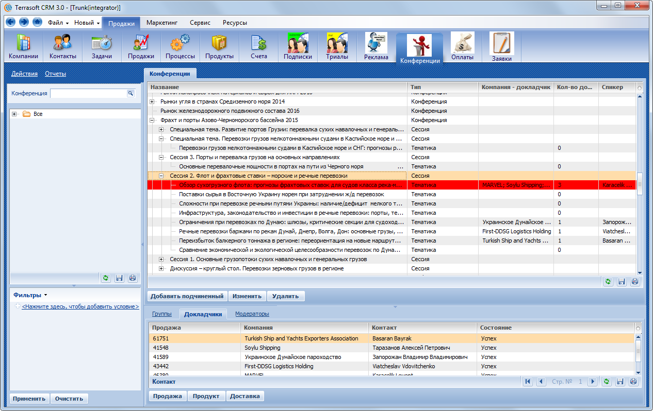Click the Добавить подчиненный button
This screenshot has height=411, width=653.
(188, 296)
